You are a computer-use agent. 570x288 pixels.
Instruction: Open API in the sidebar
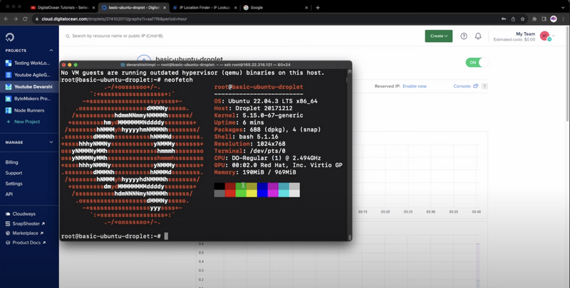[x=9, y=194]
